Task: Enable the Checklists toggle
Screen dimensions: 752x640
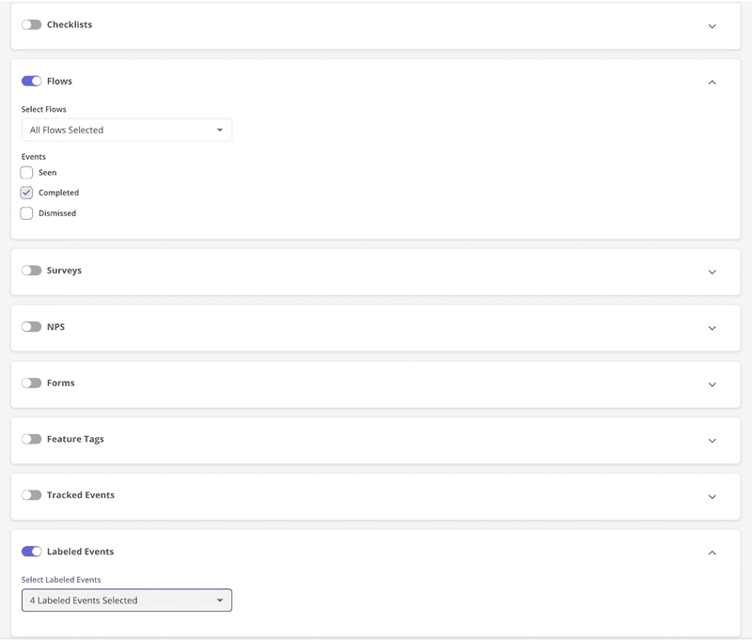Action: [29, 24]
